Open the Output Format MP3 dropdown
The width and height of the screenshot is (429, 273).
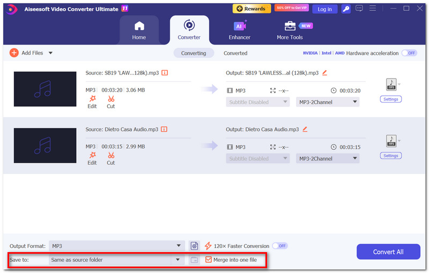[117, 246]
